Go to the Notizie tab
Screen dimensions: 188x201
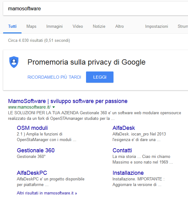pos(99,27)
